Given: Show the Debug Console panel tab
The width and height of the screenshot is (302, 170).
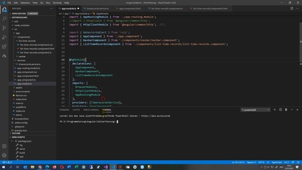Looking at the screenshot, I should tap(91, 110).
